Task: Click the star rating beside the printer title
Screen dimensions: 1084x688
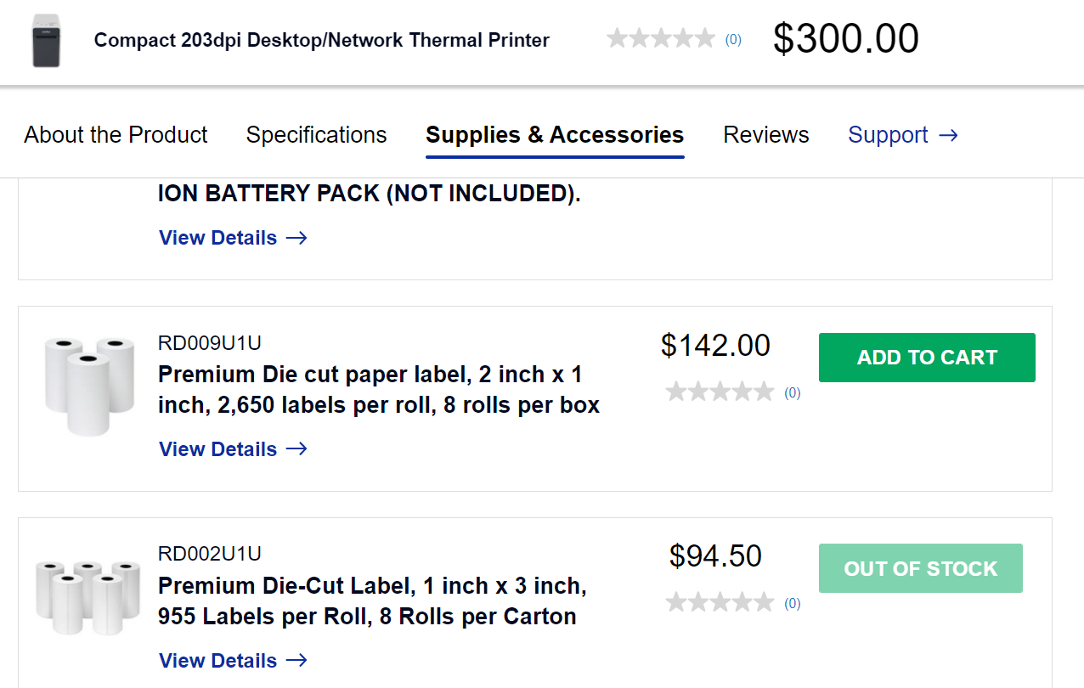Action: point(661,38)
